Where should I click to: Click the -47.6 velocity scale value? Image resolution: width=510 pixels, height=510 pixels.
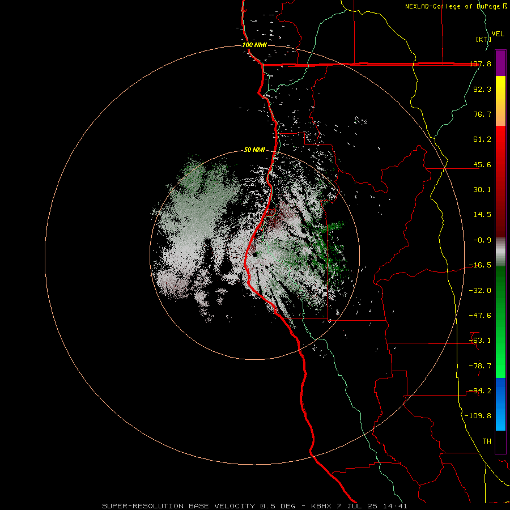tap(480, 316)
